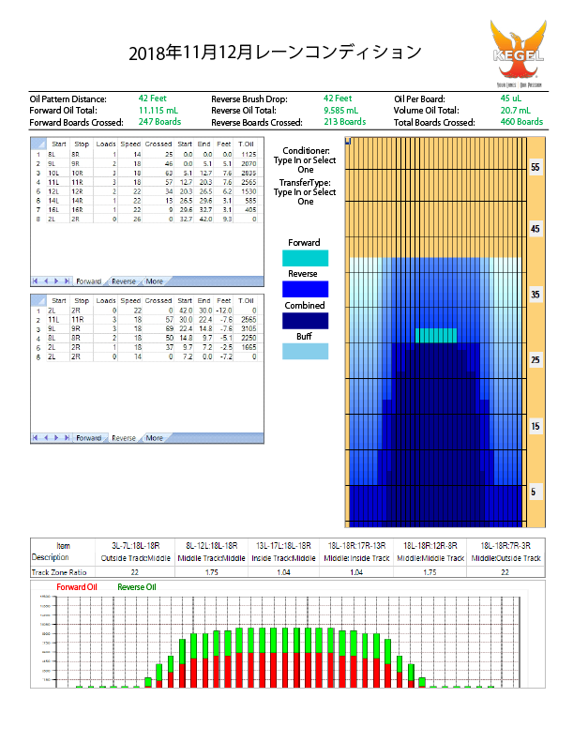The image size is (573, 743).
Task: Select the '45 uL' oil per board value
Action: click(511, 99)
